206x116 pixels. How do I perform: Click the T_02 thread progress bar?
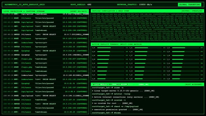(185, 48)
